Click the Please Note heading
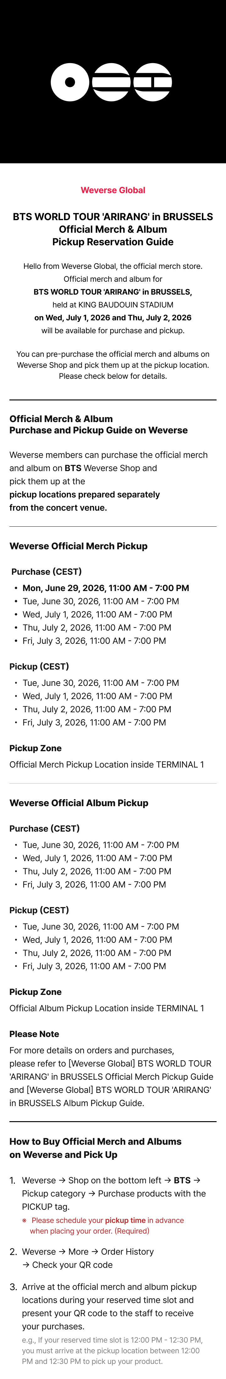Image resolution: width=226 pixels, height=1379 pixels. click(34, 1034)
